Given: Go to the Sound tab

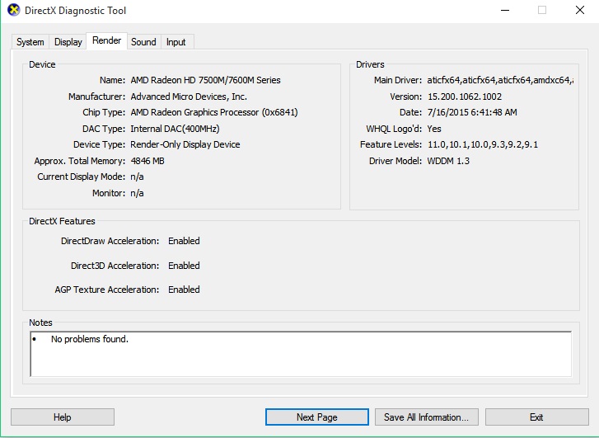Looking at the screenshot, I should tap(143, 42).
